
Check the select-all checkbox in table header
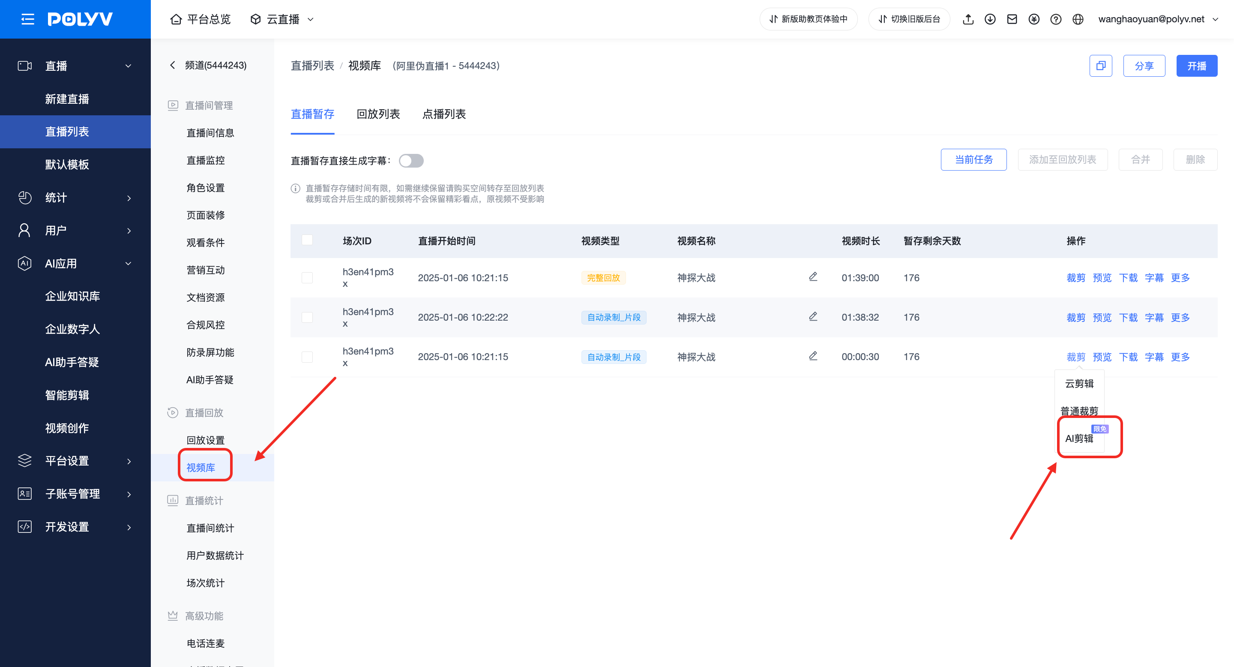[307, 240]
